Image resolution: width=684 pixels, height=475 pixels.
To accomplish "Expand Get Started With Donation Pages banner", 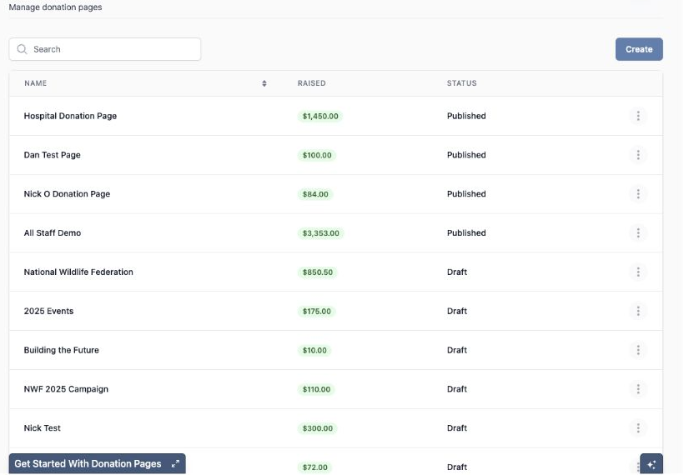I will [x=175, y=463].
